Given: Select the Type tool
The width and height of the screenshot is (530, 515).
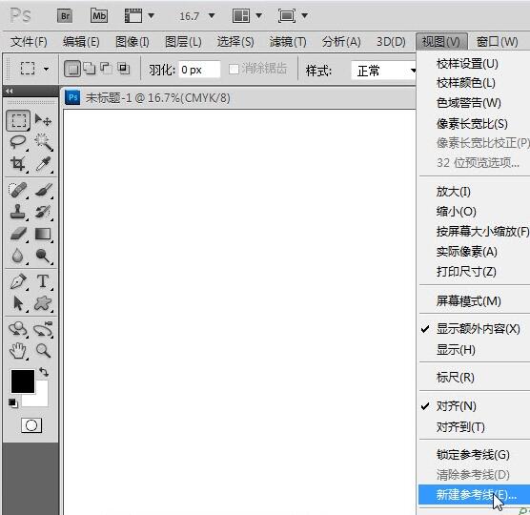Looking at the screenshot, I should (x=43, y=281).
